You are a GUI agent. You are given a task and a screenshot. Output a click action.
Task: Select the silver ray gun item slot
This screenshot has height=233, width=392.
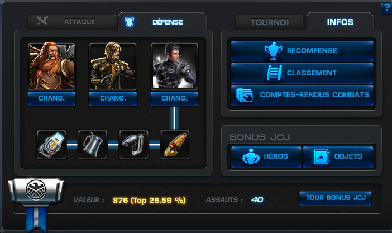pyautogui.click(x=134, y=145)
